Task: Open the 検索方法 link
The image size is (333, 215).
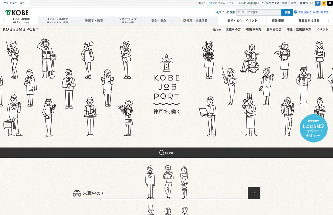Action: click(303, 12)
